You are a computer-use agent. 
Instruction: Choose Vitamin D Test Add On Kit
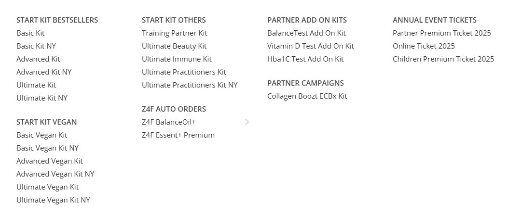[x=311, y=46]
